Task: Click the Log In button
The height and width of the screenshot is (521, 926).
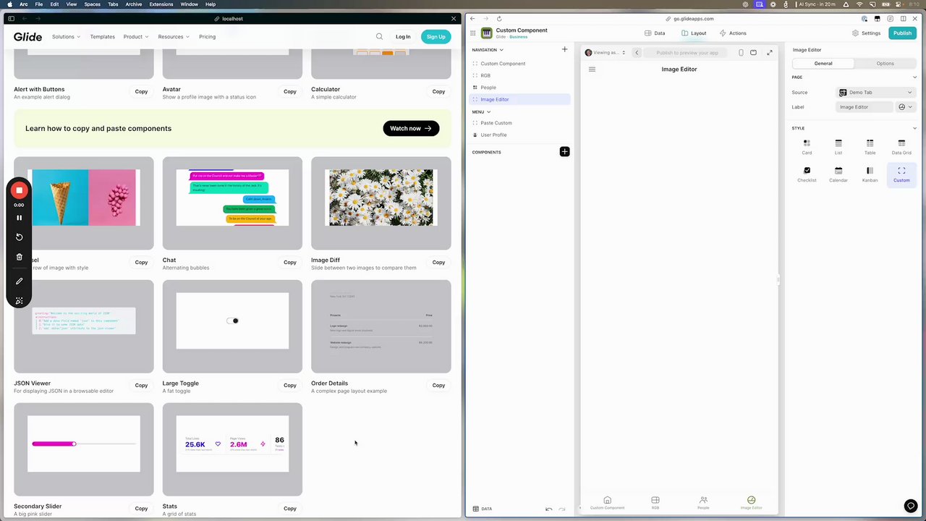Action: click(x=403, y=37)
